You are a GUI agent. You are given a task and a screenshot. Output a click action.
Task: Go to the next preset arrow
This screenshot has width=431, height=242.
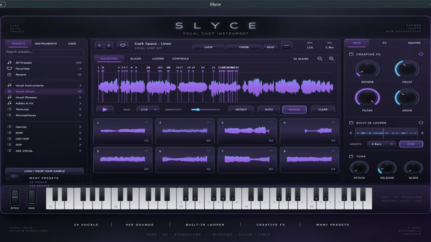click(109, 45)
